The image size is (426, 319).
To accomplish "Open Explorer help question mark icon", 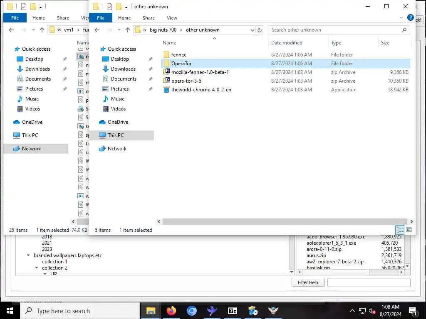I will pyautogui.click(x=410, y=17).
